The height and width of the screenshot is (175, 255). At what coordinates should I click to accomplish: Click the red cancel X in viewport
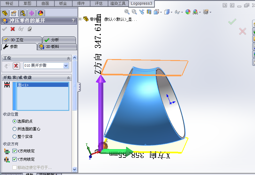(243, 31)
